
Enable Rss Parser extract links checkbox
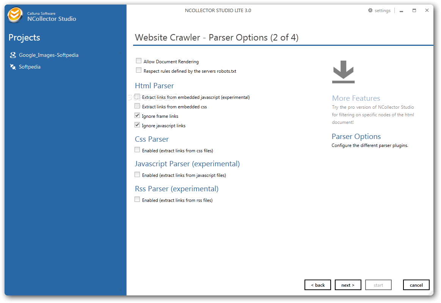tap(137, 199)
